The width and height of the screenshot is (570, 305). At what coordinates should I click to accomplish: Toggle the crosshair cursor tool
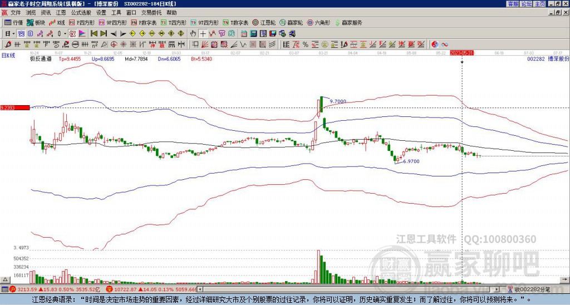(203, 34)
